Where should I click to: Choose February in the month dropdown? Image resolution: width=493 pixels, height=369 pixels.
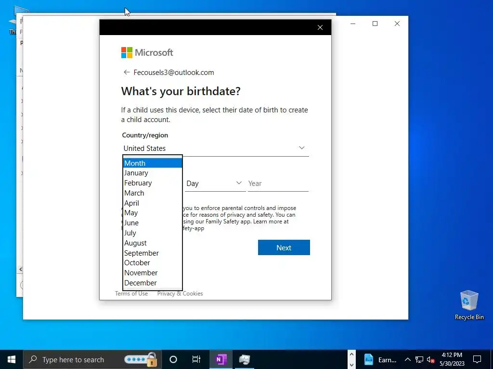(x=153, y=183)
